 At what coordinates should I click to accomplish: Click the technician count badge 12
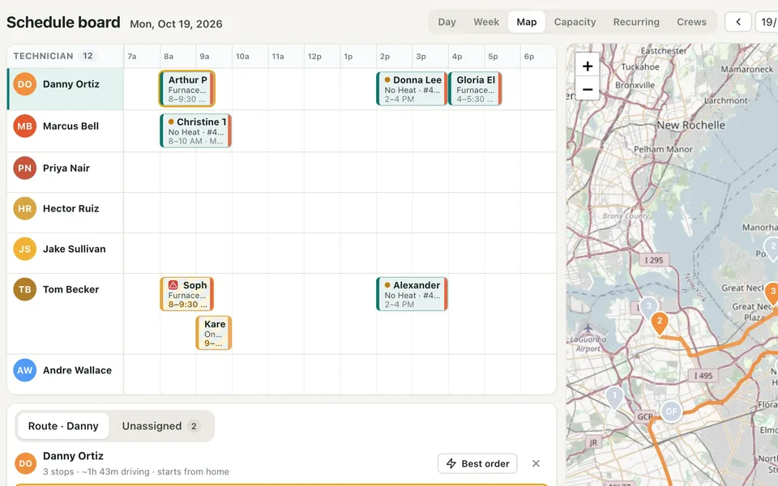pyautogui.click(x=88, y=56)
